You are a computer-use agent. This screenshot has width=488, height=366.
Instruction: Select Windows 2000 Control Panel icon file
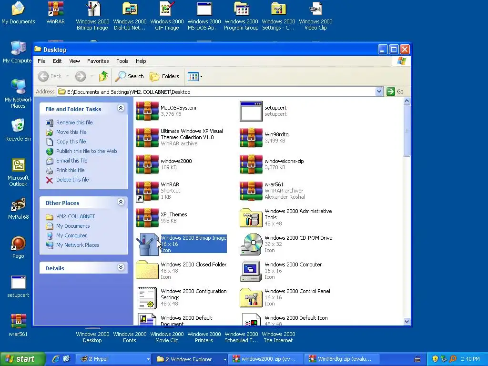pos(251,297)
